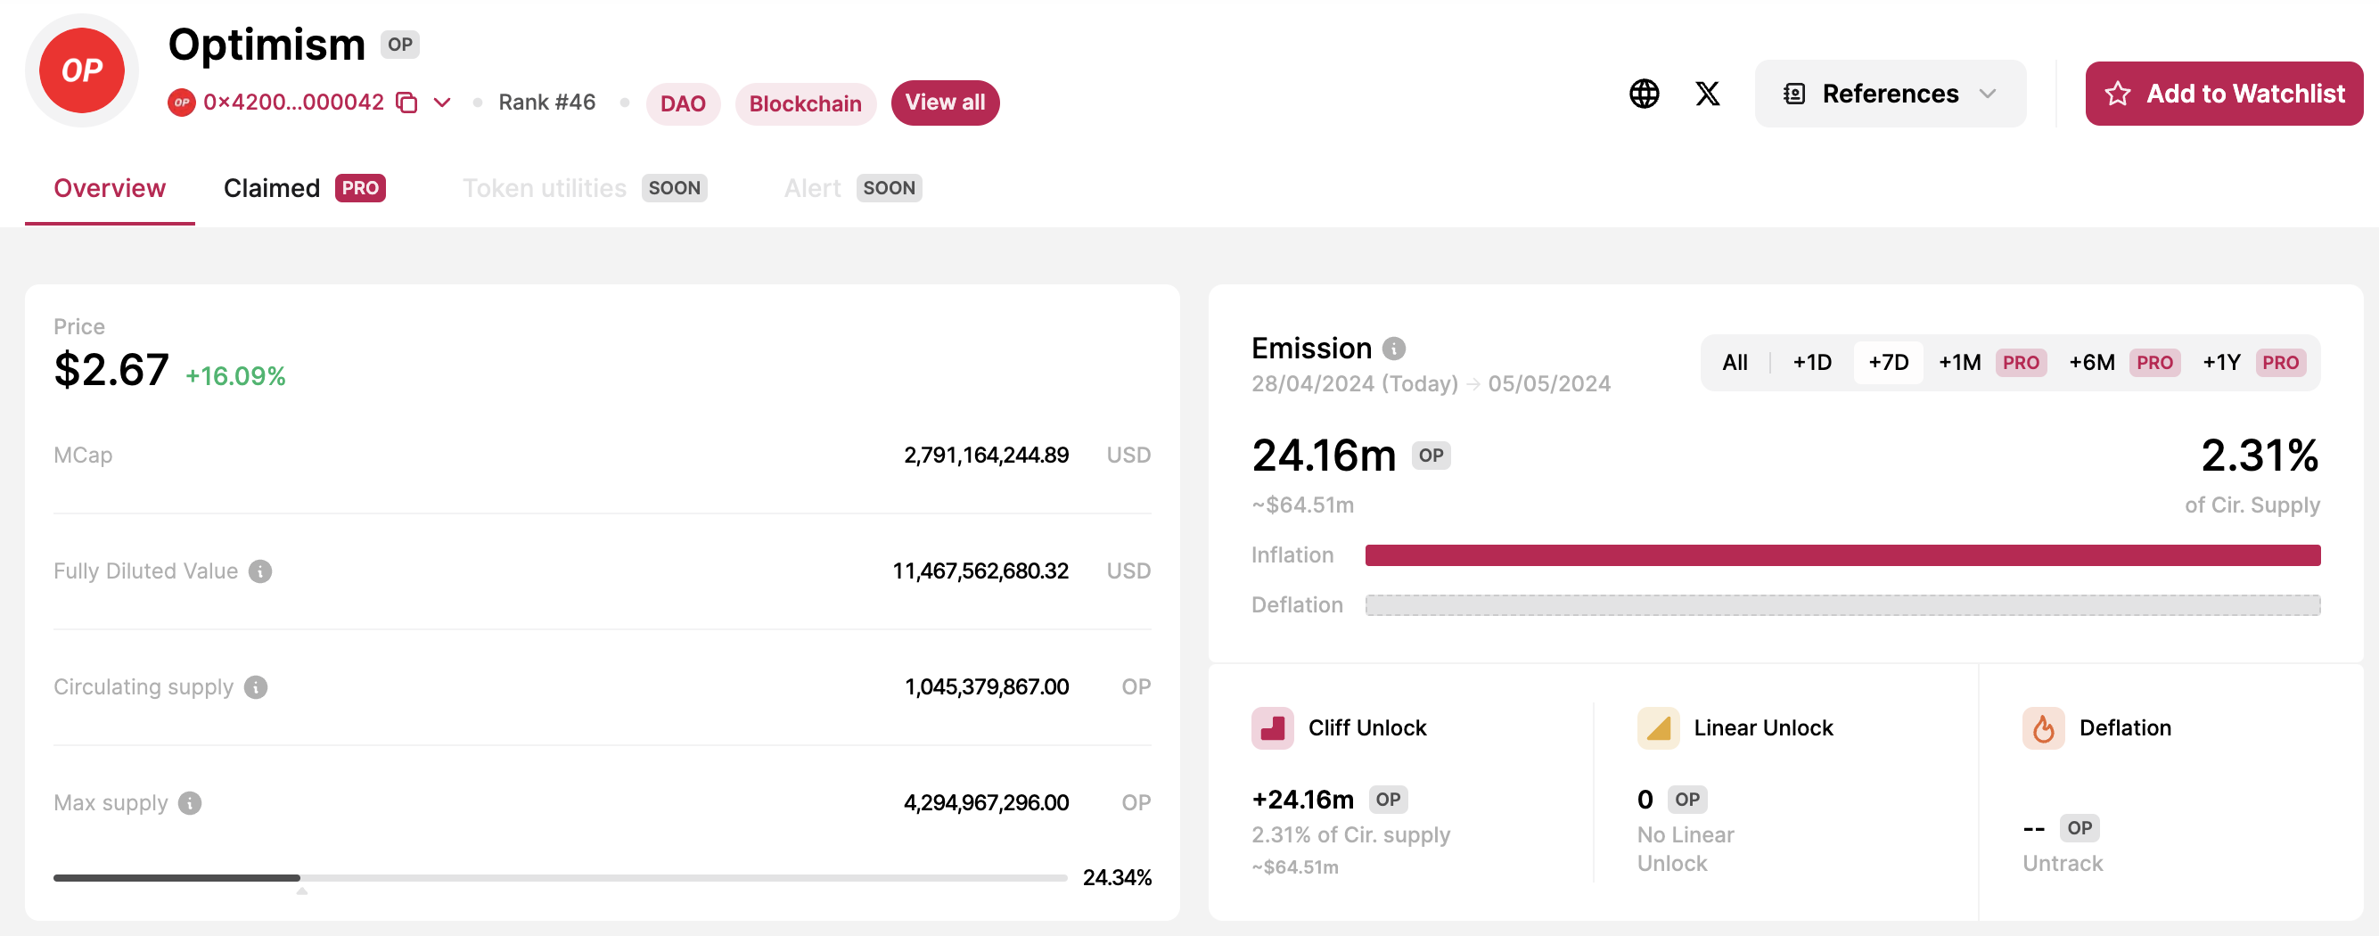Click MCap value 2,791,164,244.89
The width and height of the screenshot is (2379, 936).
coord(986,455)
